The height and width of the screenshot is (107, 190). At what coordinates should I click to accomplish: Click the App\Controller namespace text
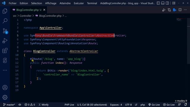50,28
